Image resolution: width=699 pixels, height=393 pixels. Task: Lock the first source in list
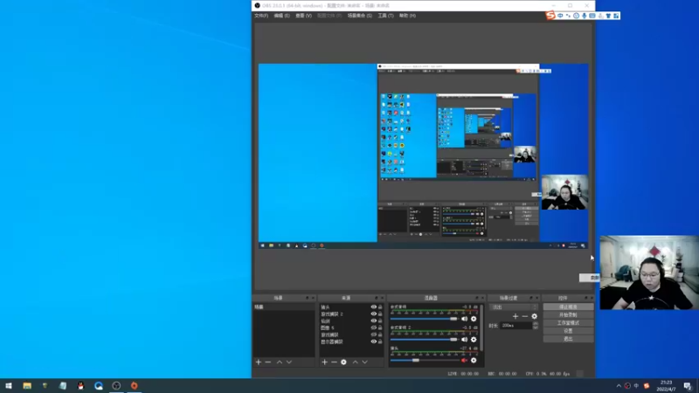click(380, 307)
